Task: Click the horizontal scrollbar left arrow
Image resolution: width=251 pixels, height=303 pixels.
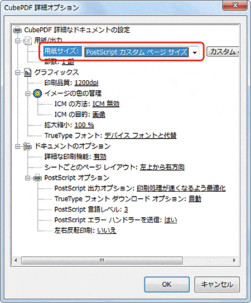Action: (16, 260)
